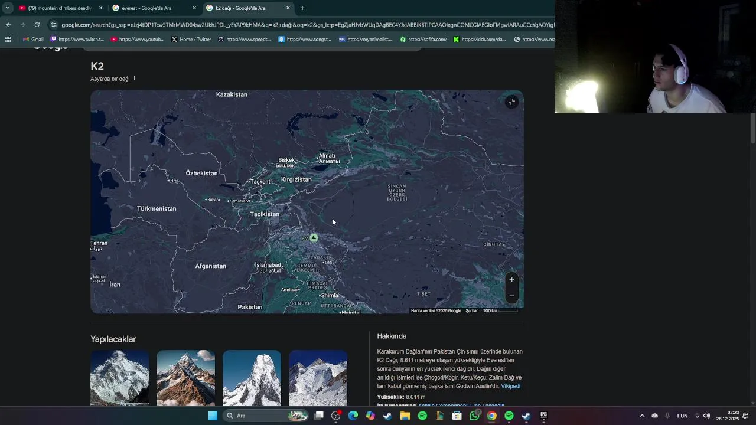Click the Tacikistan label on the map

tap(265, 214)
